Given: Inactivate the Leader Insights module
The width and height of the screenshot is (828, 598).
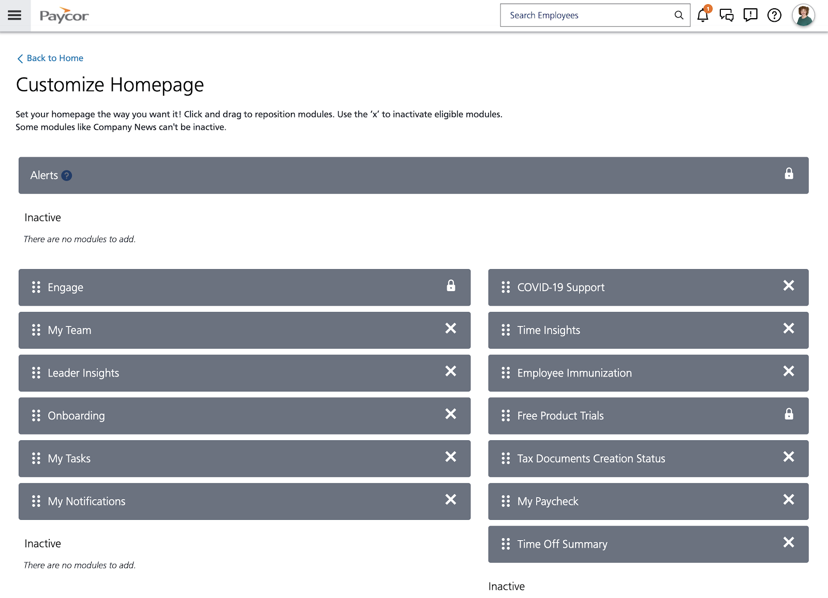Looking at the screenshot, I should [x=451, y=371].
